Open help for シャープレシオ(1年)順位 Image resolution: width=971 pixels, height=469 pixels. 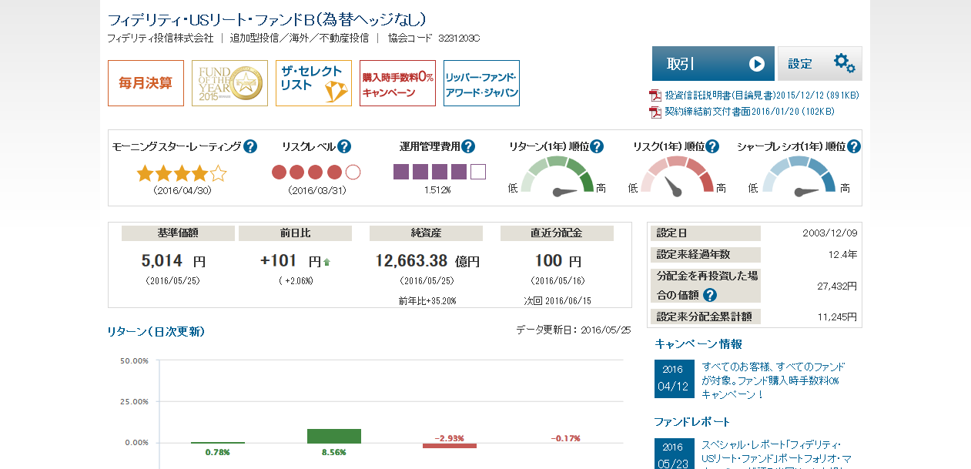tap(853, 146)
